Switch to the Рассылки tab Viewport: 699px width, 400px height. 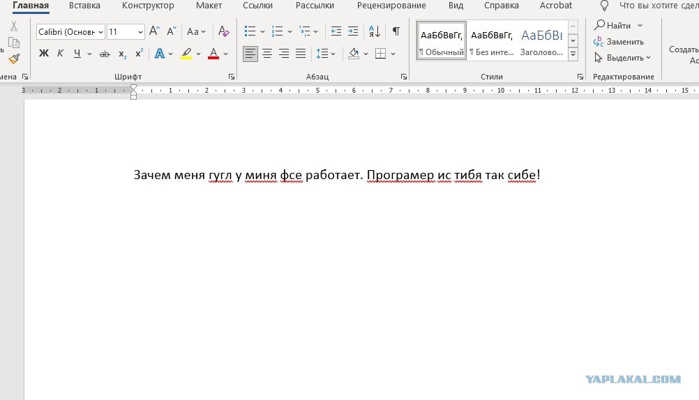coord(315,6)
